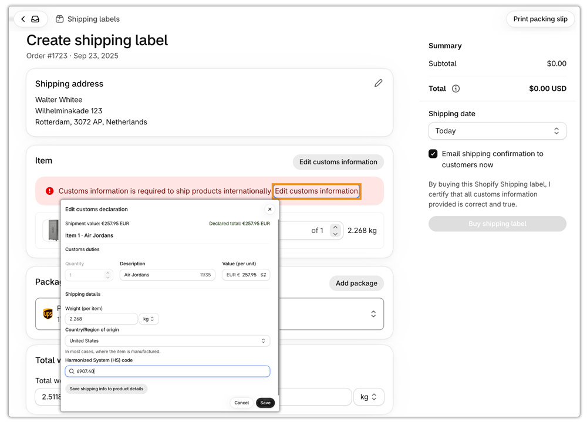The image size is (587, 422).
Task: Click the product thumbnail in Item section
Action: click(x=52, y=230)
